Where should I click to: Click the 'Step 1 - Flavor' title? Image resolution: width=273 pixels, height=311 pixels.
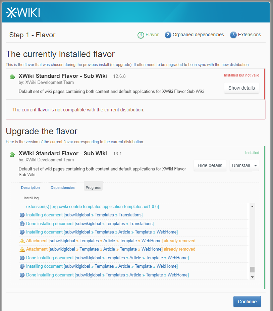(32, 35)
